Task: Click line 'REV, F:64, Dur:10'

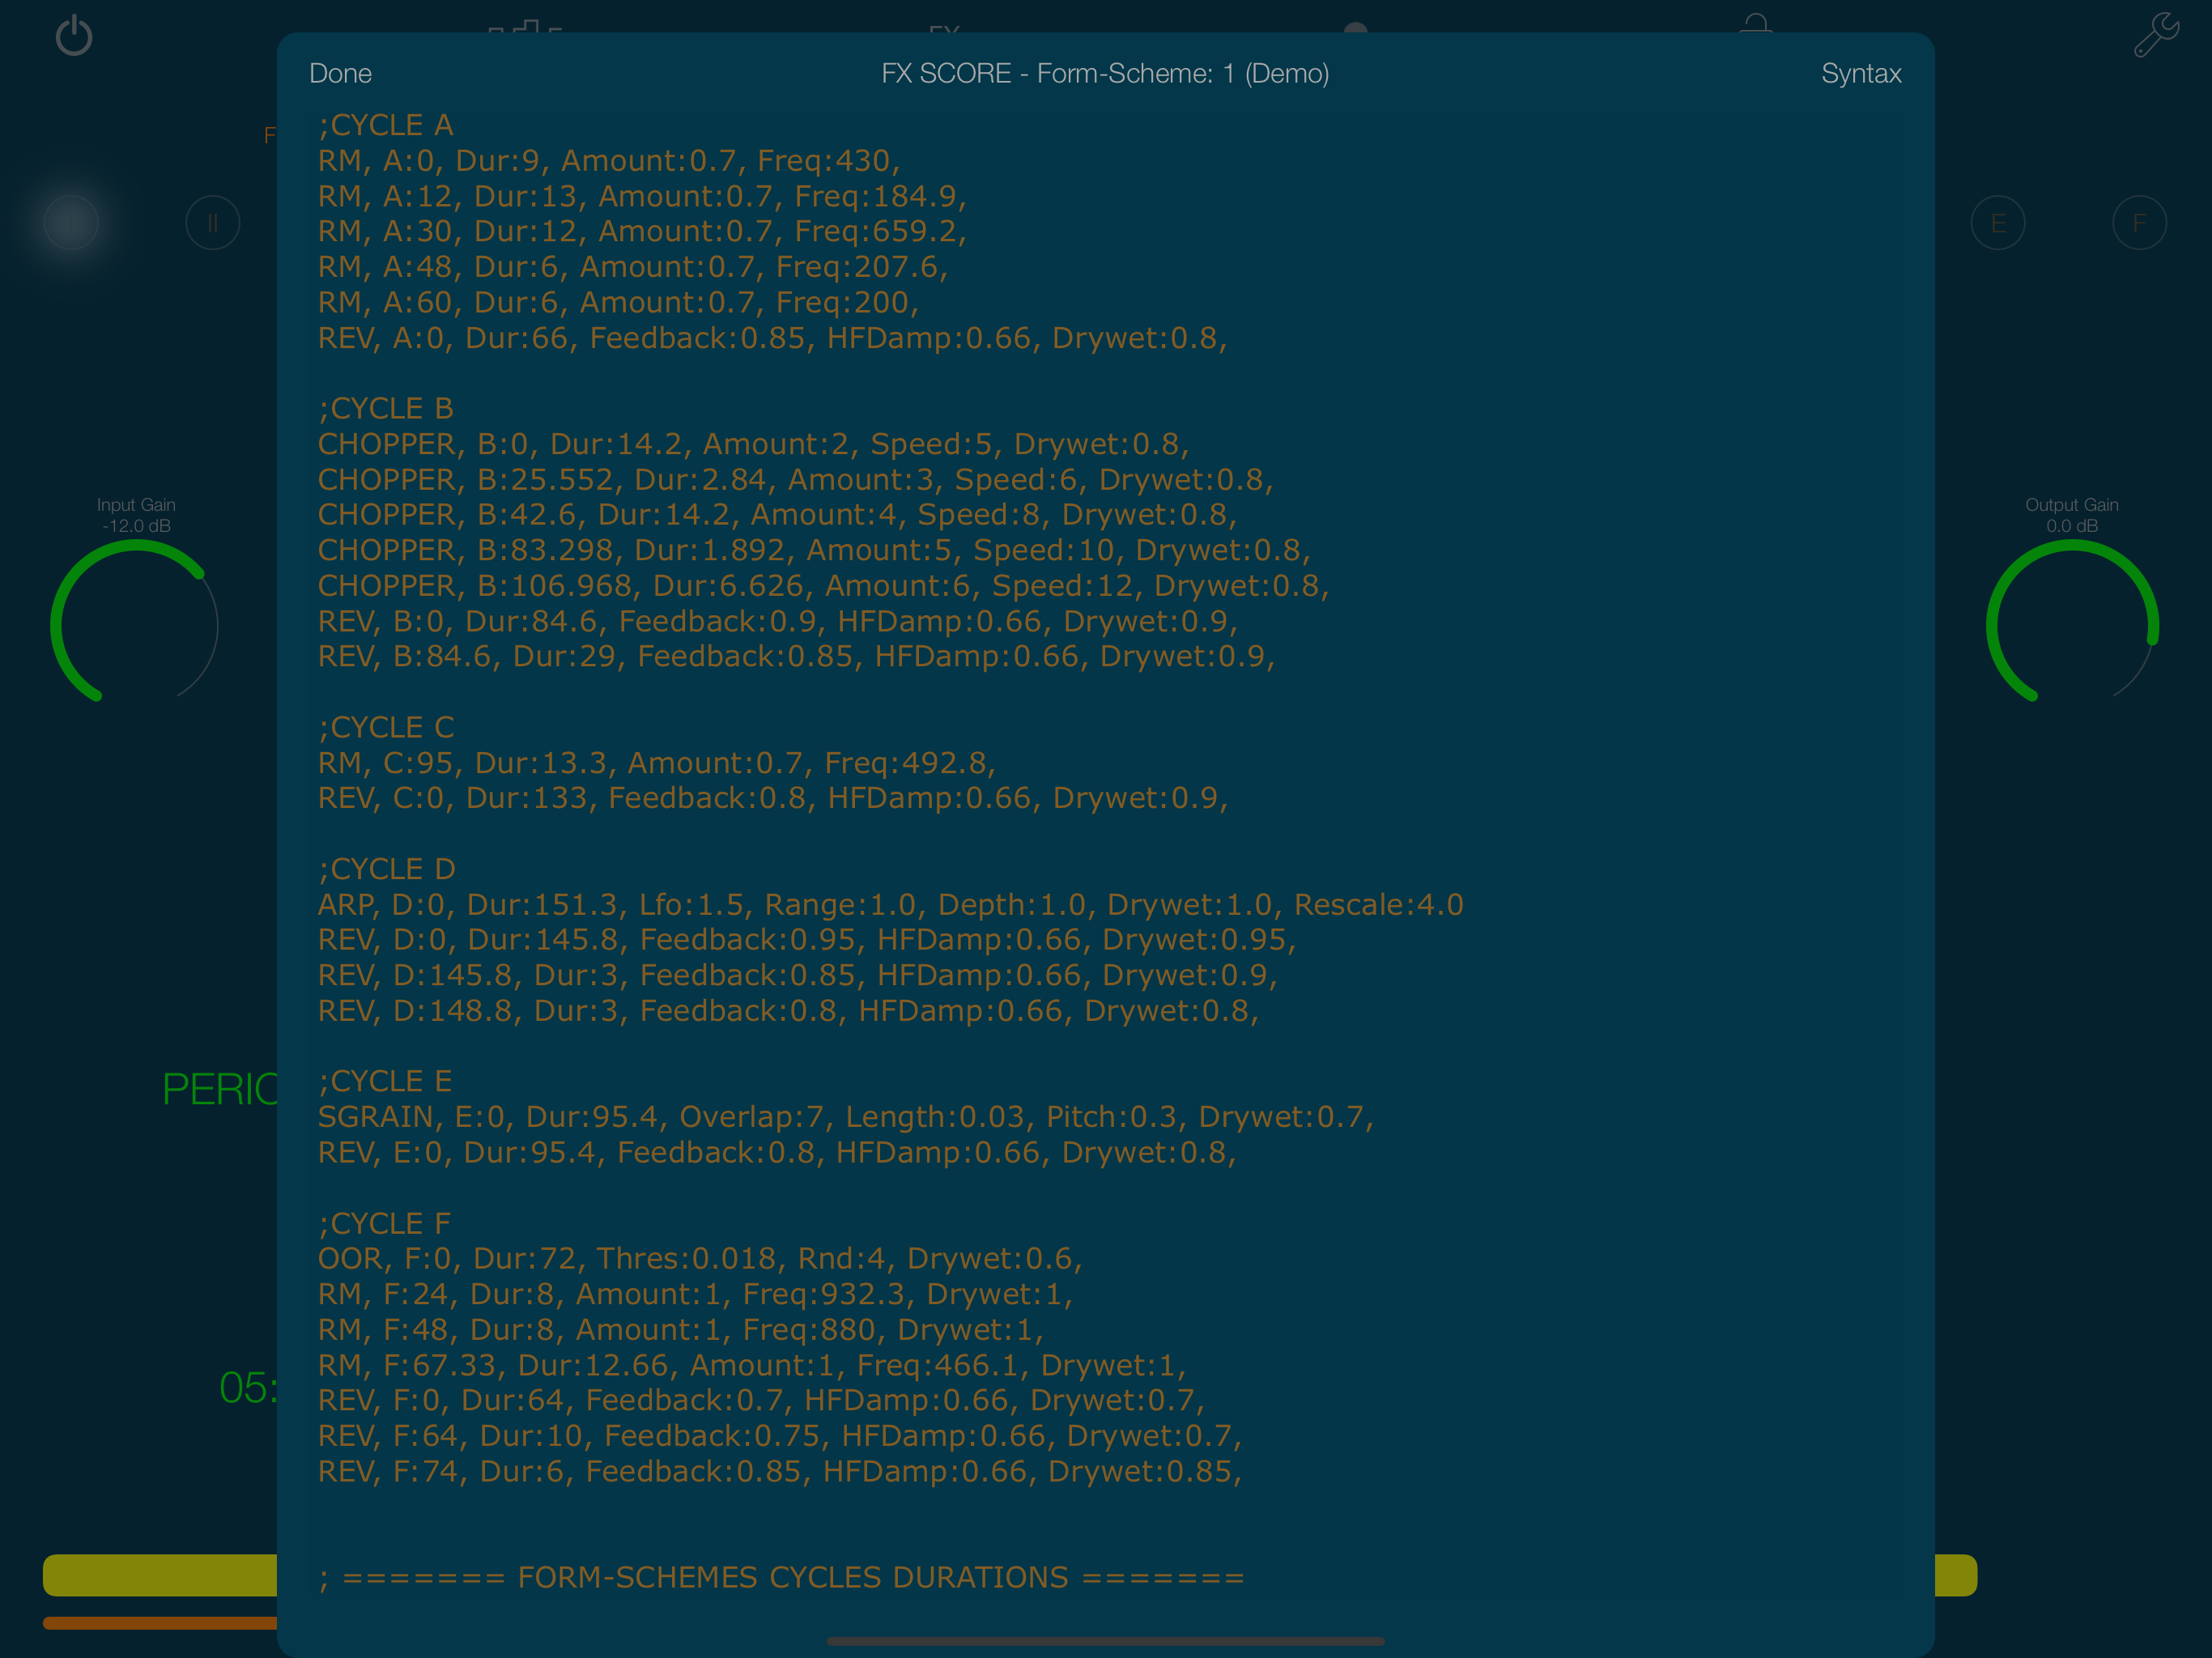Action: pyautogui.click(x=780, y=1436)
